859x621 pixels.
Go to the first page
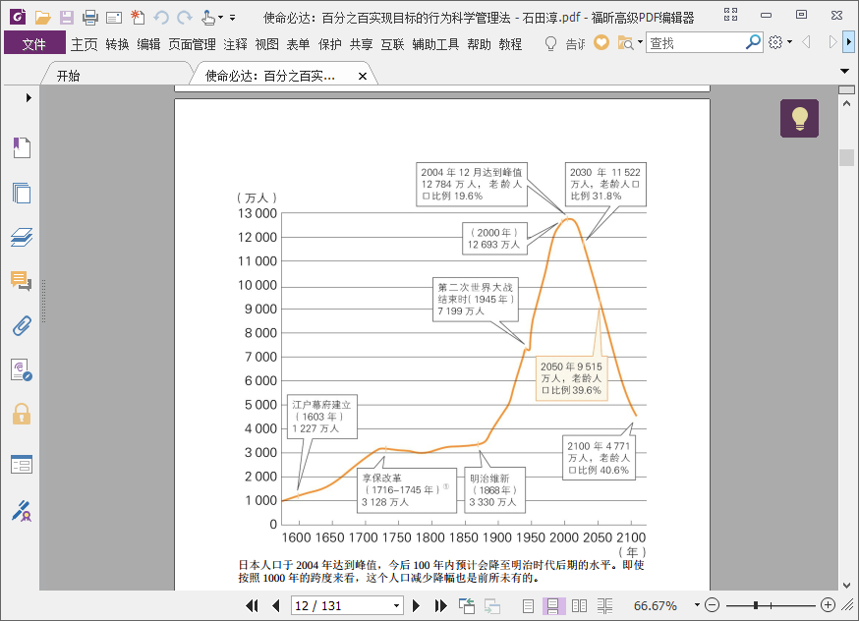[252, 605]
